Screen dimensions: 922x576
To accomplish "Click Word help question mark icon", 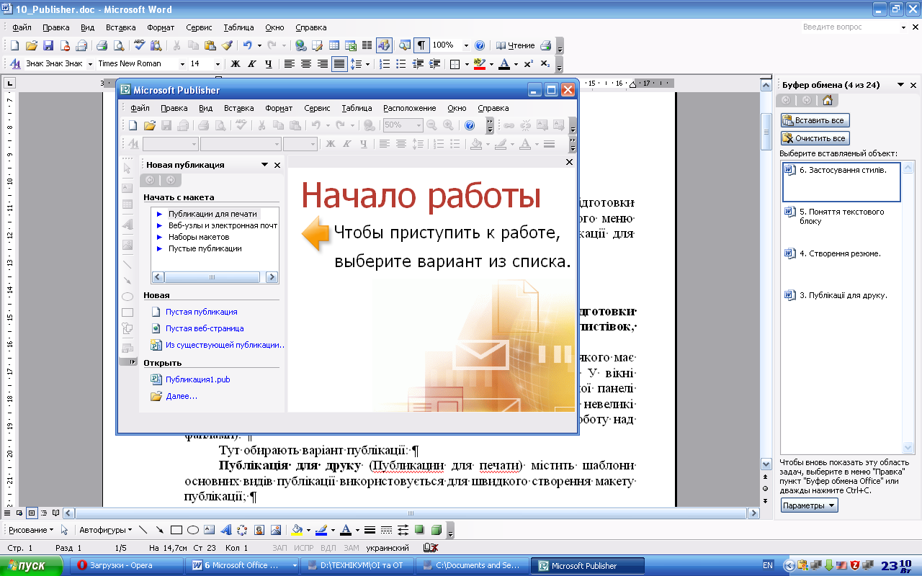I will pyautogui.click(x=480, y=45).
